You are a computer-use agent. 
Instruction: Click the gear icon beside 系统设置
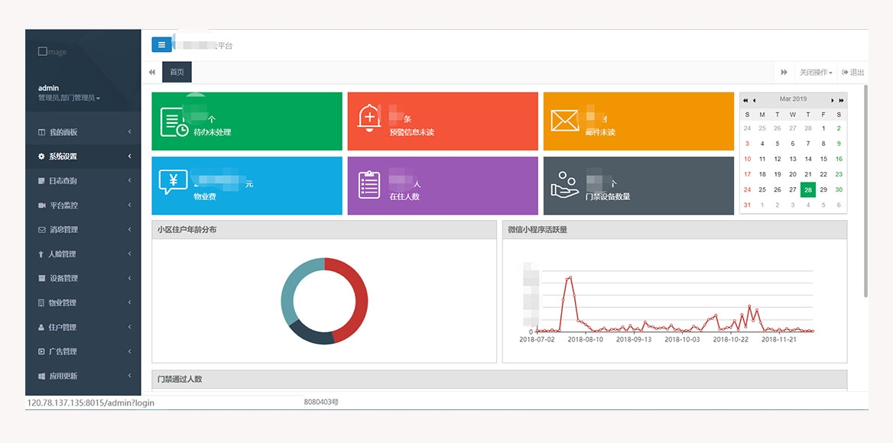[41, 157]
